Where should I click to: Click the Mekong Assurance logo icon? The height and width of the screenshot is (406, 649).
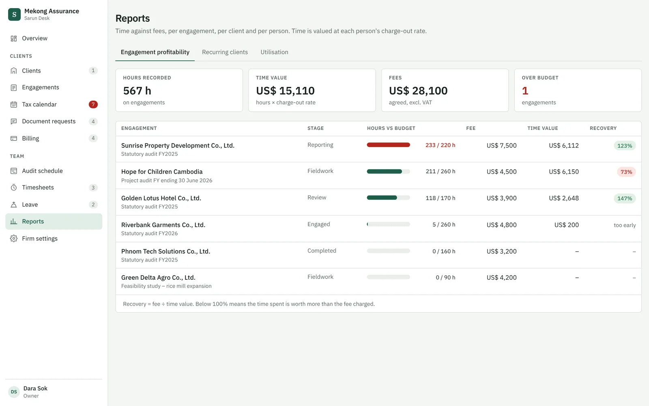coord(14,14)
